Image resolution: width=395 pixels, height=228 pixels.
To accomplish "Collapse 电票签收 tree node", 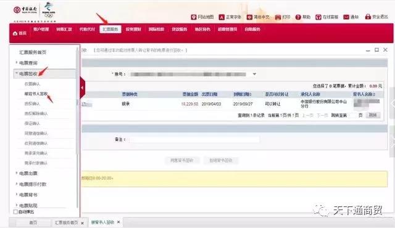I will click(x=17, y=73).
